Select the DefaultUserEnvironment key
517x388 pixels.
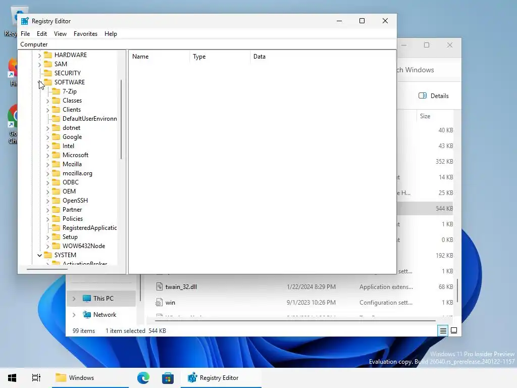pos(89,118)
